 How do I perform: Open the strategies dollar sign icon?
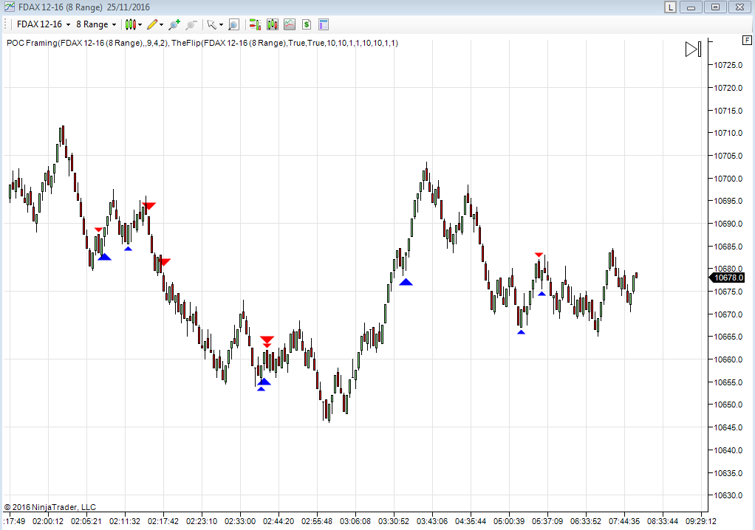click(306, 24)
